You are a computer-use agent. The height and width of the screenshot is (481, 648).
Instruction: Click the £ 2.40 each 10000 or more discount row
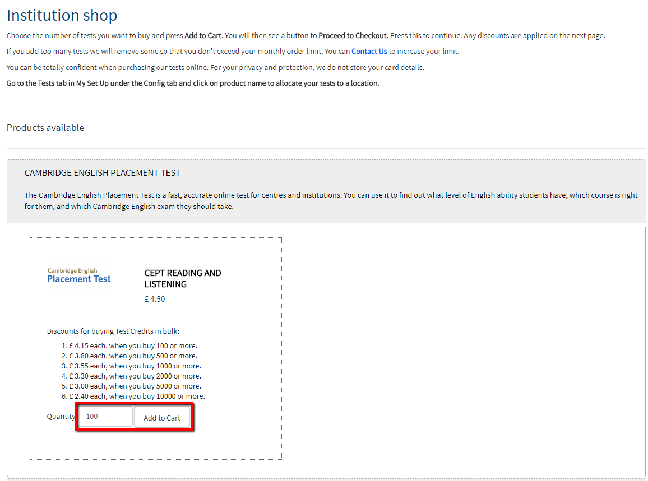click(137, 396)
